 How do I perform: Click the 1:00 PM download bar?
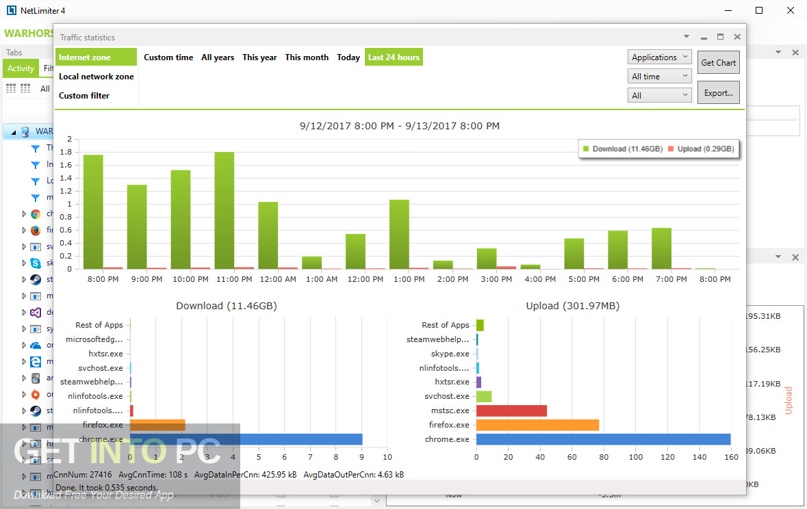(x=399, y=234)
